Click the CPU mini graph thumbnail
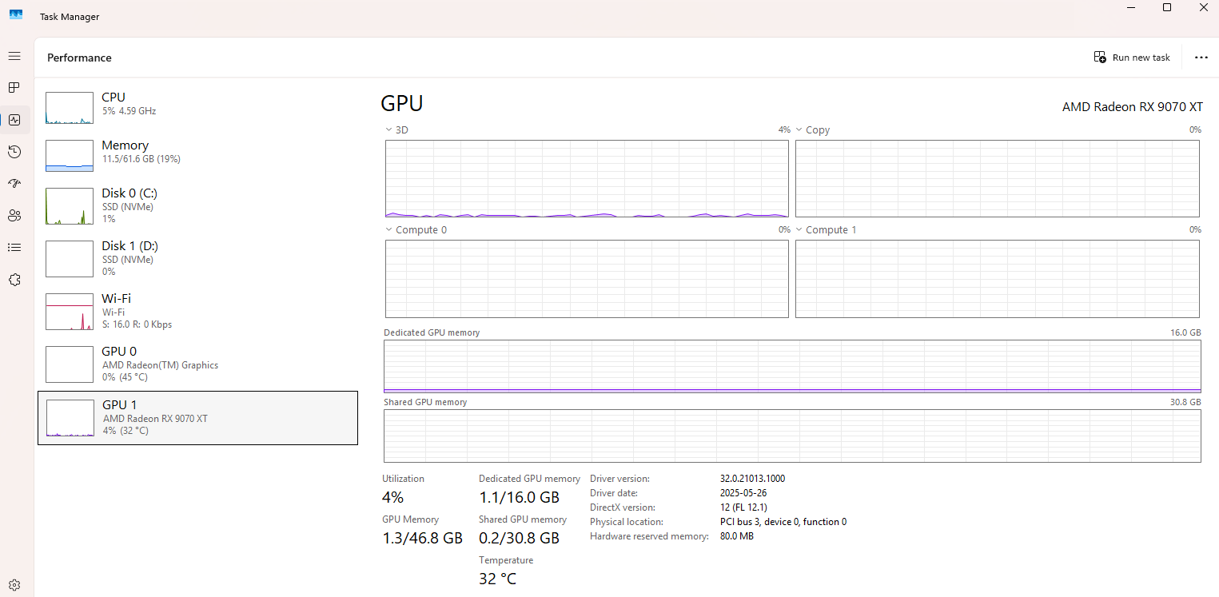This screenshot has height=597, width=1219. tap(70, 107)
